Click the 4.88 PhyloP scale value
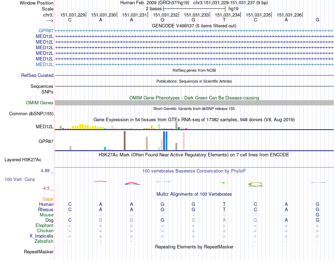The width and height of the screenshot is (334, 260). coord(45,171)
